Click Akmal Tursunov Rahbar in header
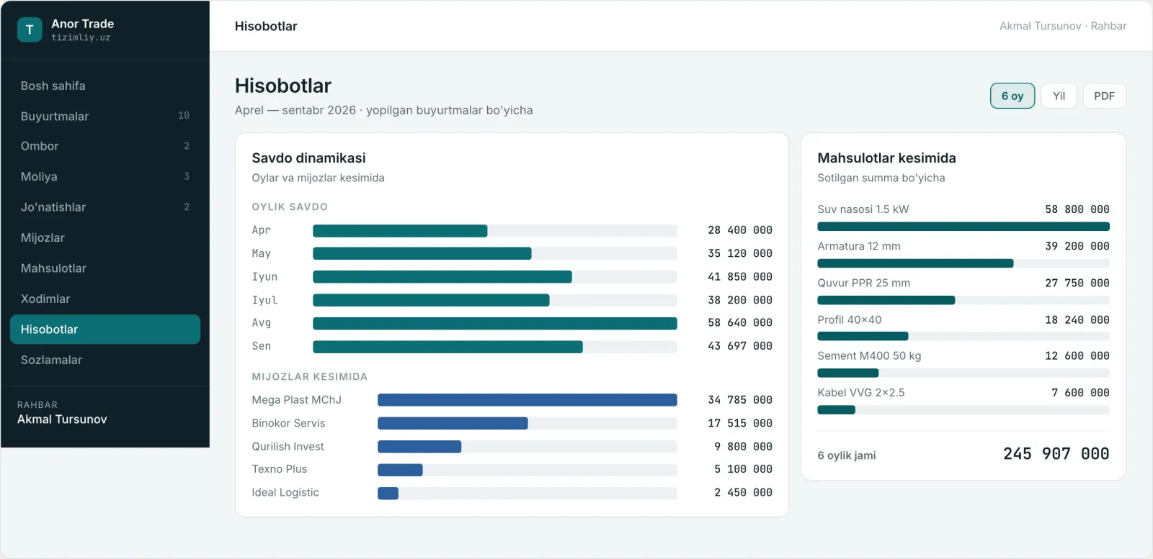The height and width of the screenshot is (559, 1153). [1063, 26]
